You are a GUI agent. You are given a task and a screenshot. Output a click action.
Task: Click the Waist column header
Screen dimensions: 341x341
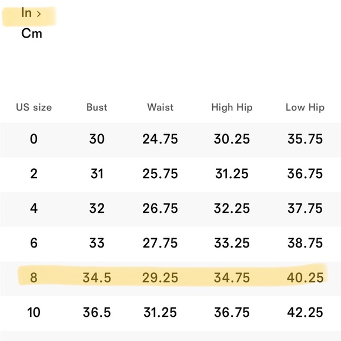161,107
